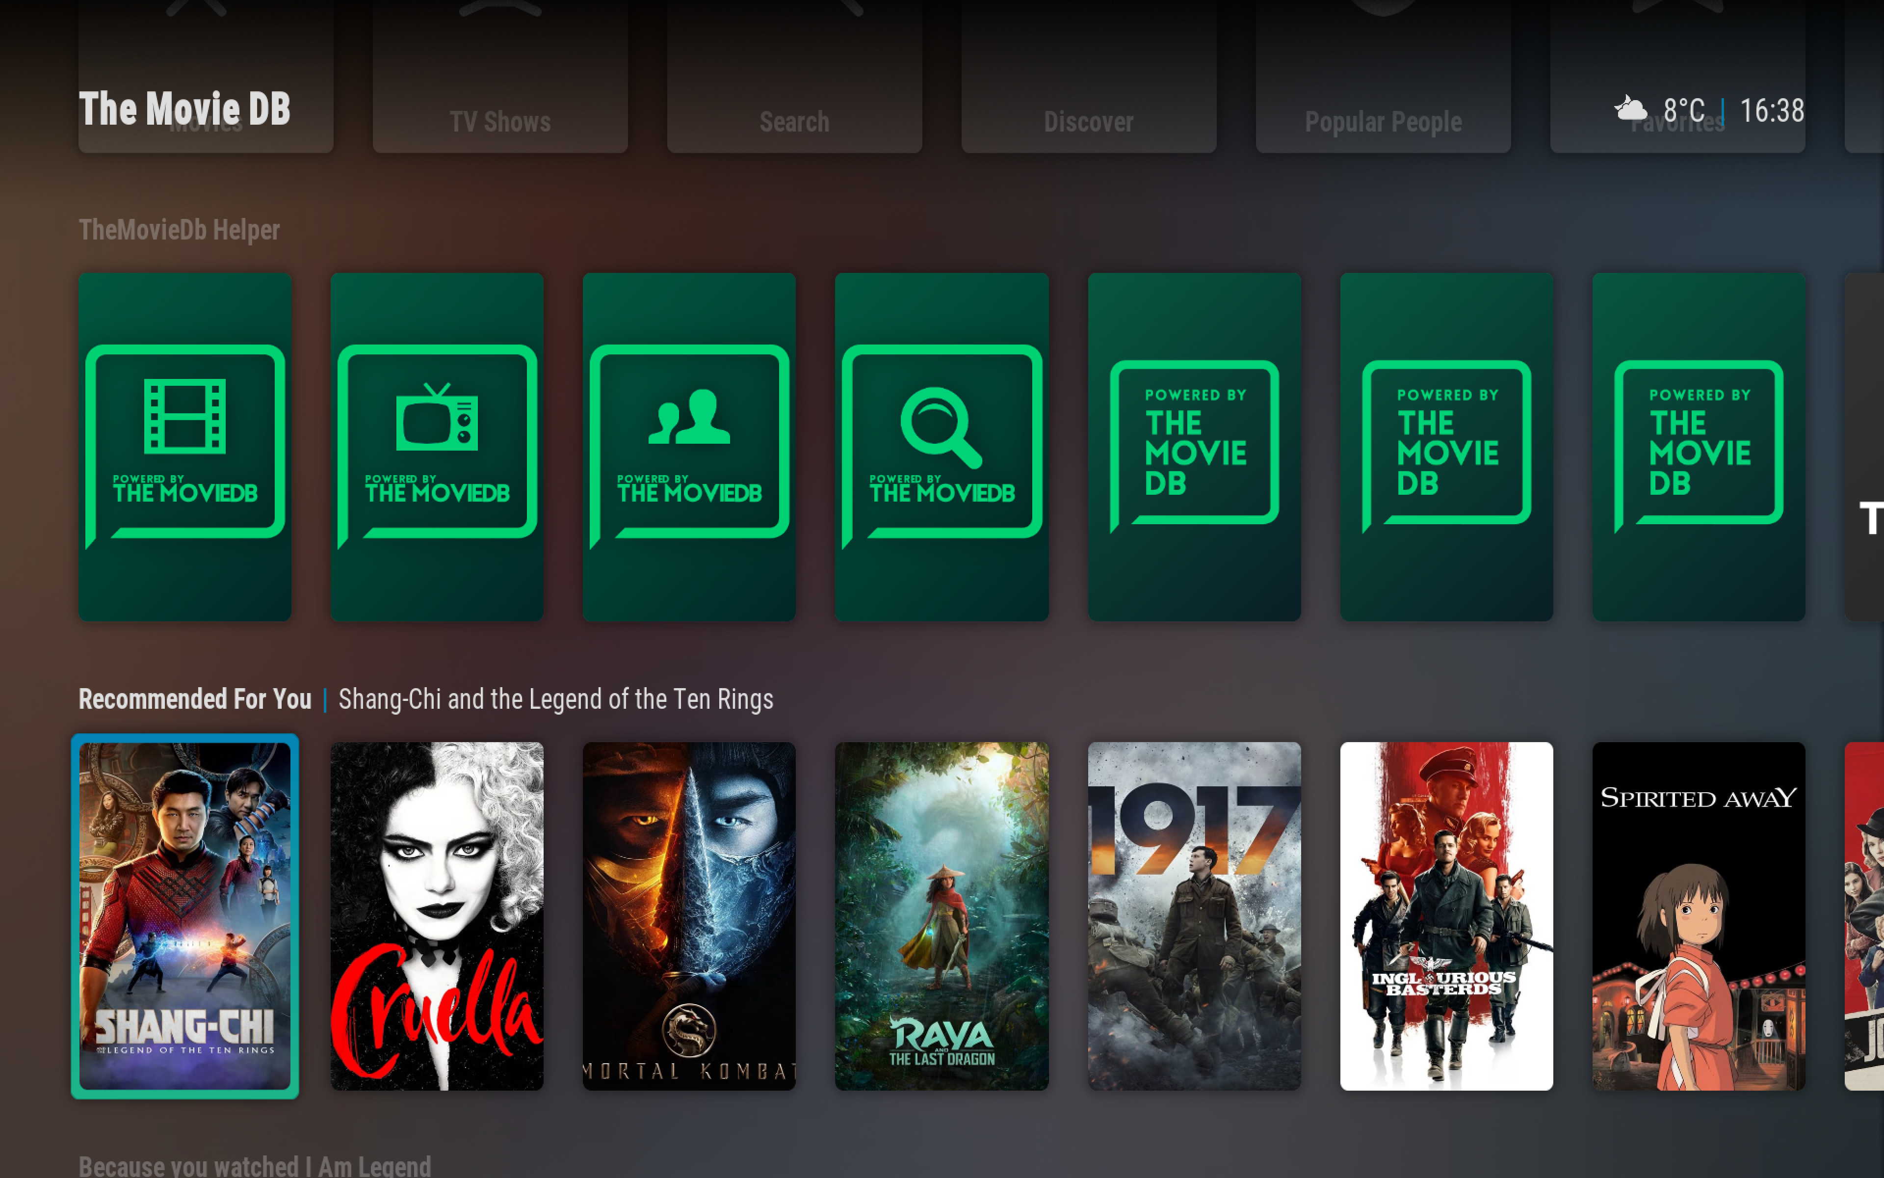The height and width of the screenshot is (1178, 1884).
Task: Click the TheMovieDb Helper row heading
Action: pos(179,230)
